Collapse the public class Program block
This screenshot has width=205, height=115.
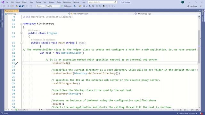click(21, 33)
